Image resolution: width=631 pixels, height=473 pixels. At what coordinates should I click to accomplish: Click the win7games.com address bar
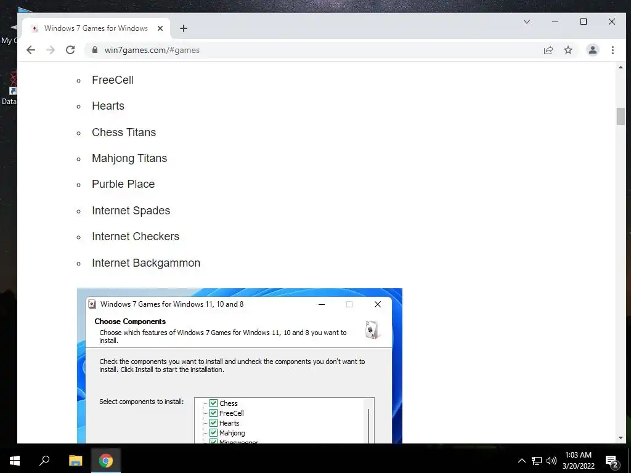[x=314, y=50]
